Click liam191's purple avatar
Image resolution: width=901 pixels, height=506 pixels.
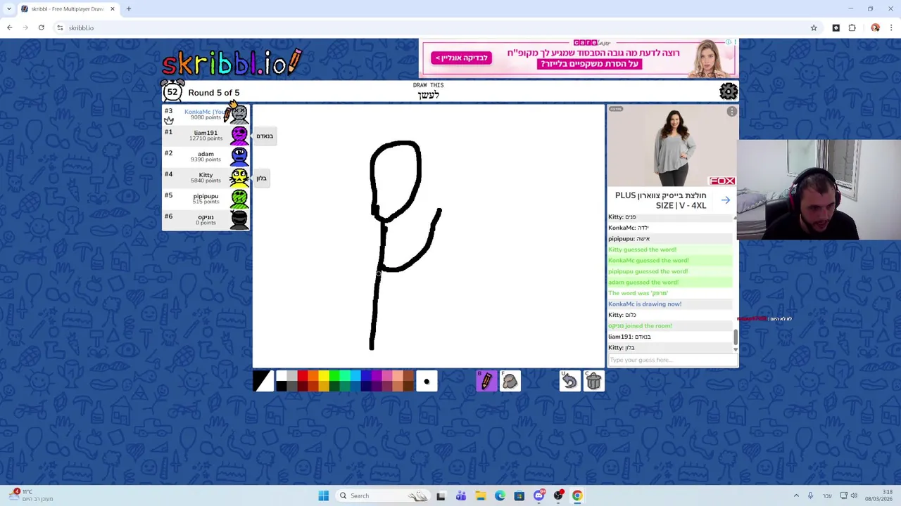click(x=239, y=135)
